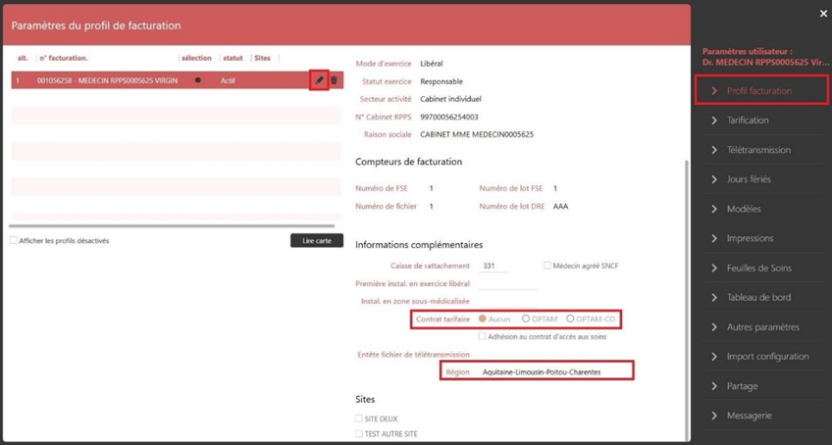Viewport: 832px width, 445px height.
Task: Open Import configuration section
Action: coord(767,356)
